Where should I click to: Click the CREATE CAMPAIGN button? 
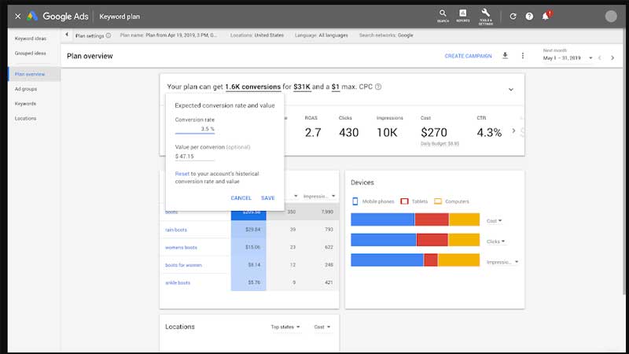coord(468,56)
